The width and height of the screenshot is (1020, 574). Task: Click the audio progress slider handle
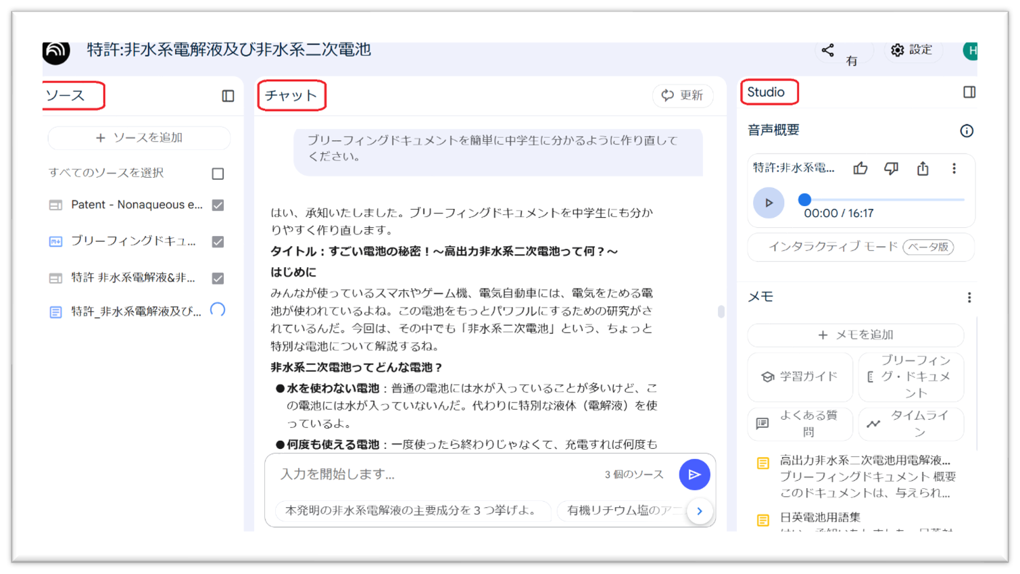(x=804, y=199)
